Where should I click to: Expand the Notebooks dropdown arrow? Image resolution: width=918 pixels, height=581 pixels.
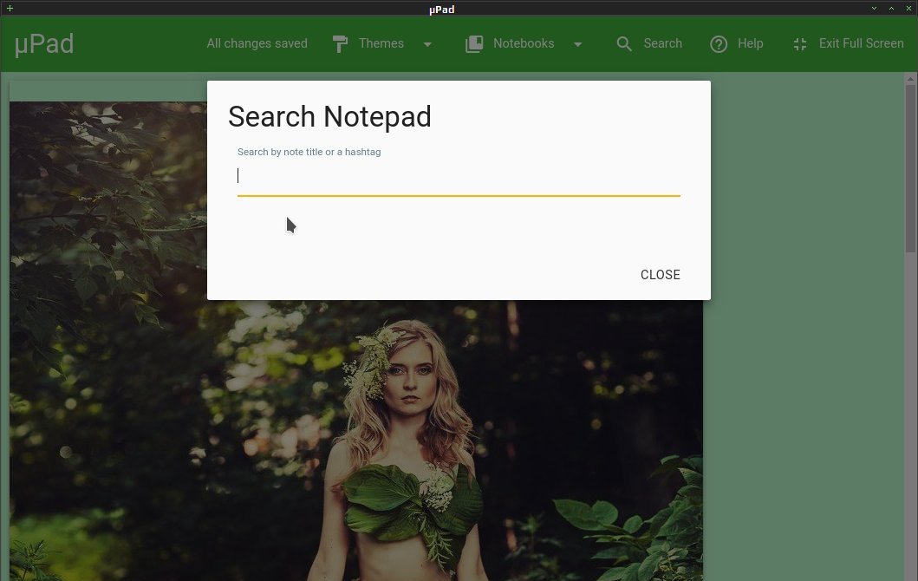578,44
